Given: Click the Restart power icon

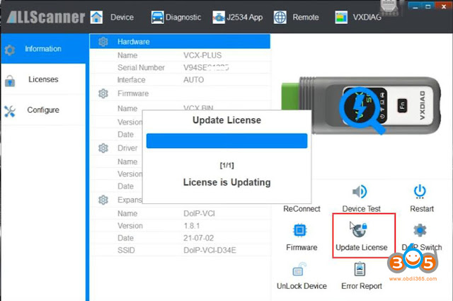Looking at the screenshot, I should (x=420, y=192).
